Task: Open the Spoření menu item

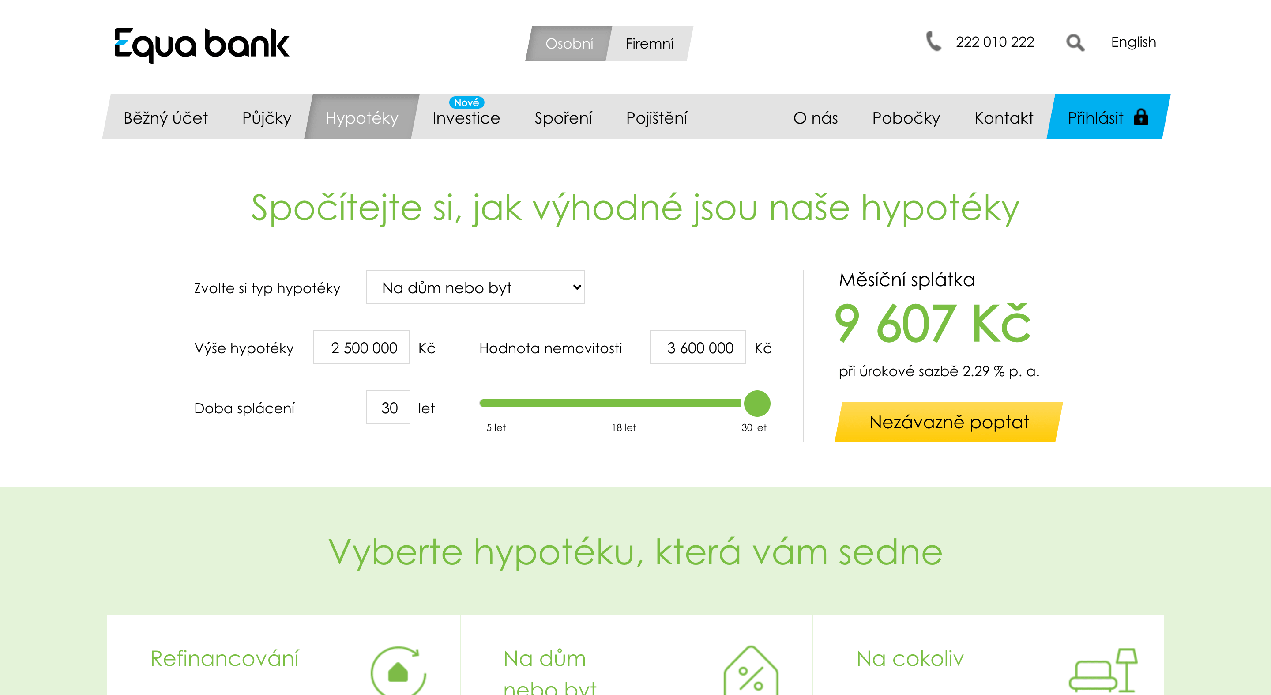Action: coord(563,118)
